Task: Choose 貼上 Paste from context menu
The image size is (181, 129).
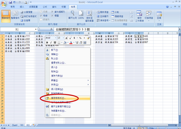Action: click(68, 58)
